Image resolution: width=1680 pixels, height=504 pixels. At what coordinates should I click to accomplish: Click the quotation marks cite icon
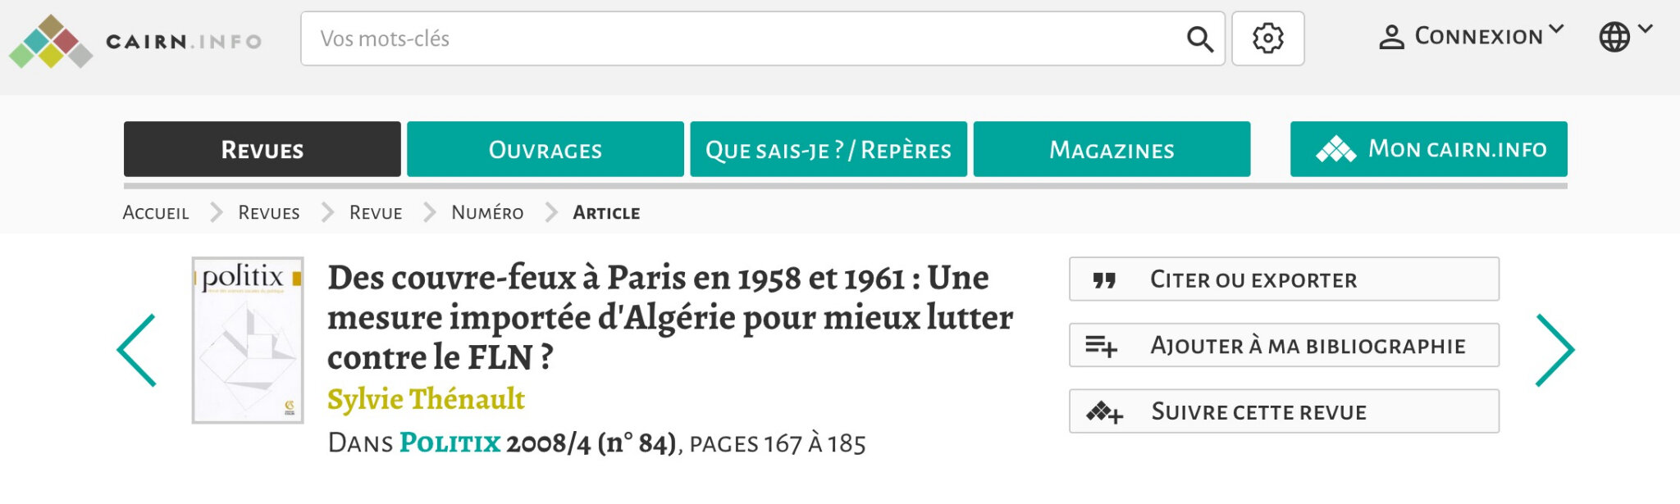click(1104, 280)
